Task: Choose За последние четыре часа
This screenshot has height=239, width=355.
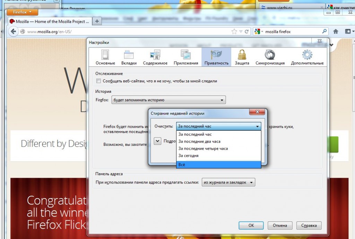Action: [218, 149]
